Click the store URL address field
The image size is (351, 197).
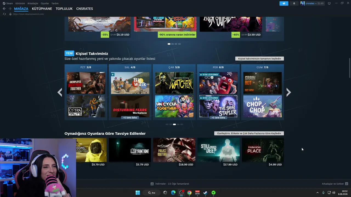point(28,14)
